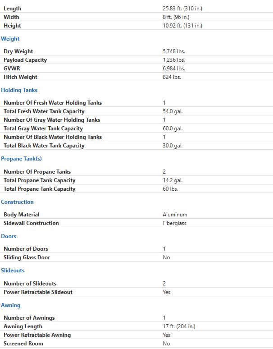Screen dimensions: 273x349
Task: Select the Sidewall Construction Fiberglass value
Action: [174, 223]
